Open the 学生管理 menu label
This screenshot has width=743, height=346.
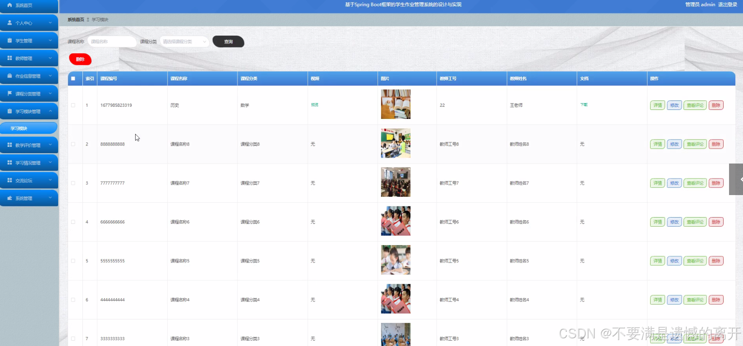pyautogui.click(x=24, y=41)
